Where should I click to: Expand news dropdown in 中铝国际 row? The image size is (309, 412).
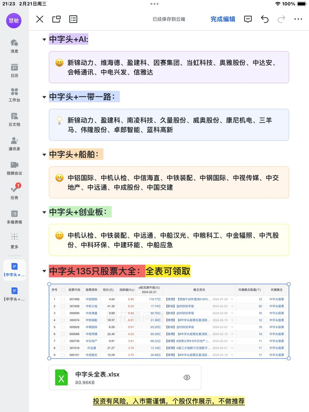point(232,299)
